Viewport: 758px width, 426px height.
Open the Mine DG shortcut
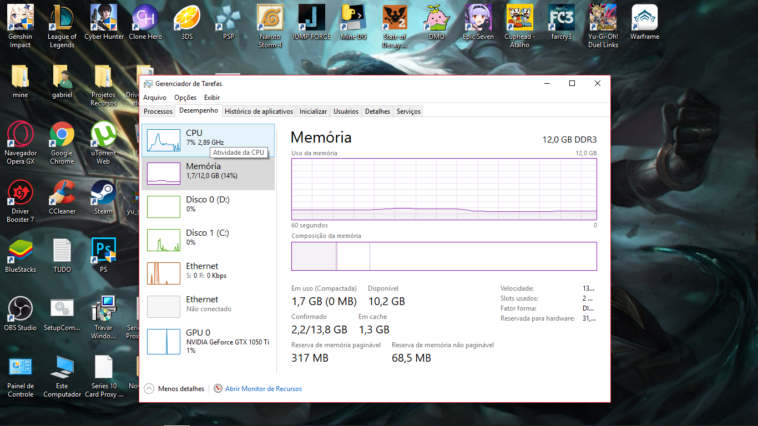pos(353,22)
